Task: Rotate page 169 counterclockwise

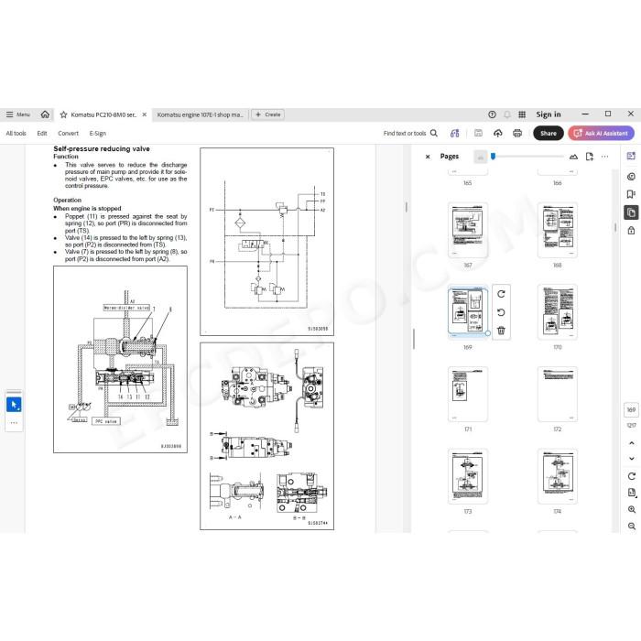Action: click(501, 312)
